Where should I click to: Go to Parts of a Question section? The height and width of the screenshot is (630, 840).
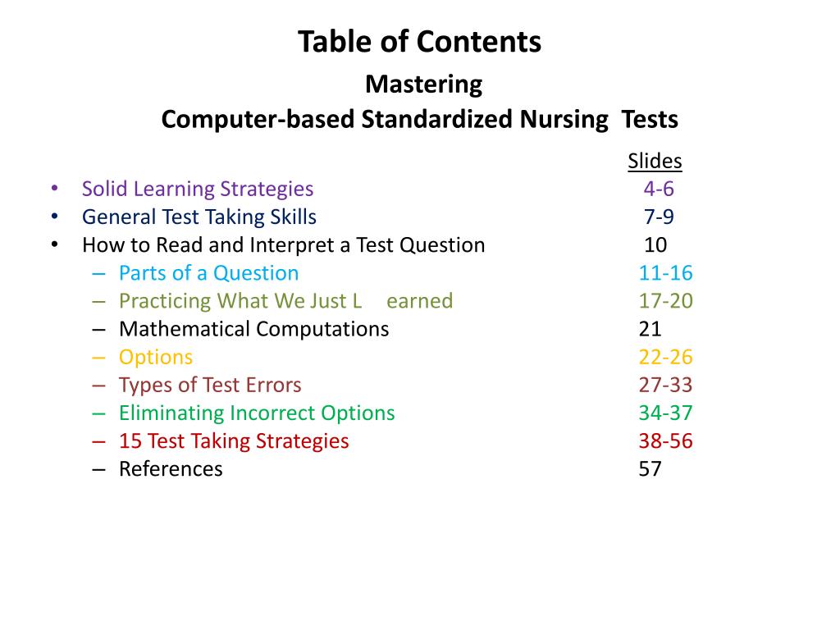coord(209,273)
